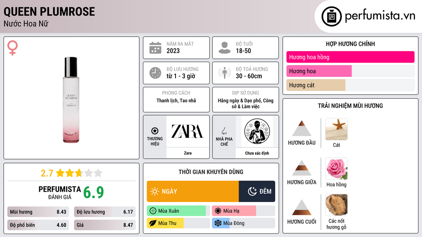The width and height of the screenshot is (422, 237).
Task: Click the Hương hoa accord bar
Action: 350,71
